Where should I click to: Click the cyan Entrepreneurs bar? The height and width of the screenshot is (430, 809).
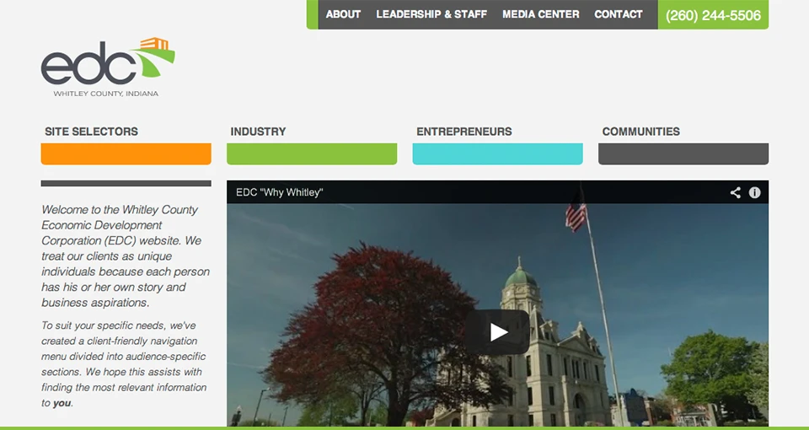[x=497, y=154]
